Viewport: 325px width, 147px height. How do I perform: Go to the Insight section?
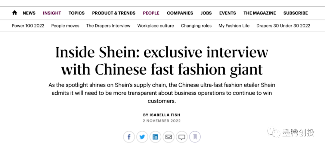coord(52,13)
